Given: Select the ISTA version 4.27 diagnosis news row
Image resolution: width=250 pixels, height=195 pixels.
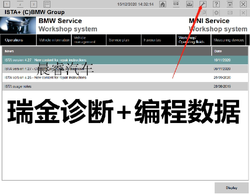Looking at the screenshot, I should 125,68.
